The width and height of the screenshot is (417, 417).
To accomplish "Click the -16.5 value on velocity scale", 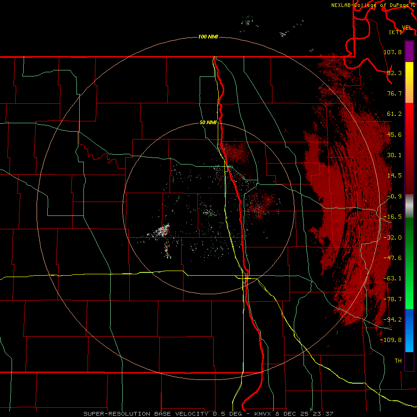I will coord(392,217).
